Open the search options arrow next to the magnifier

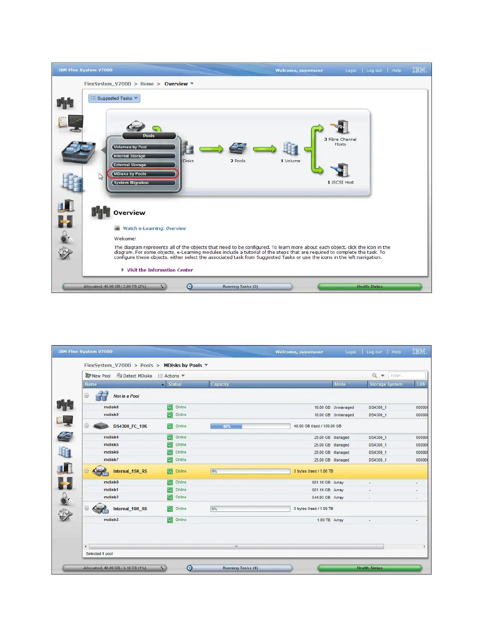coord(383,375)
